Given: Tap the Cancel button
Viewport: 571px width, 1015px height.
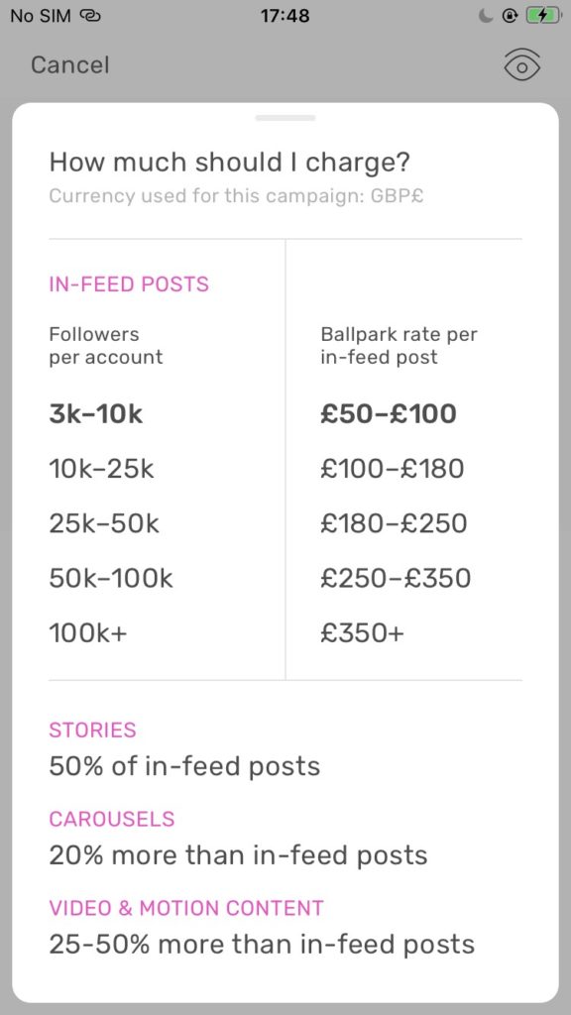Looking at the screenshot, I should 70,65.
